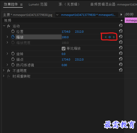
Task: Select the master clip mmexport1634713779830.jpg
Action: click(28, 15)
